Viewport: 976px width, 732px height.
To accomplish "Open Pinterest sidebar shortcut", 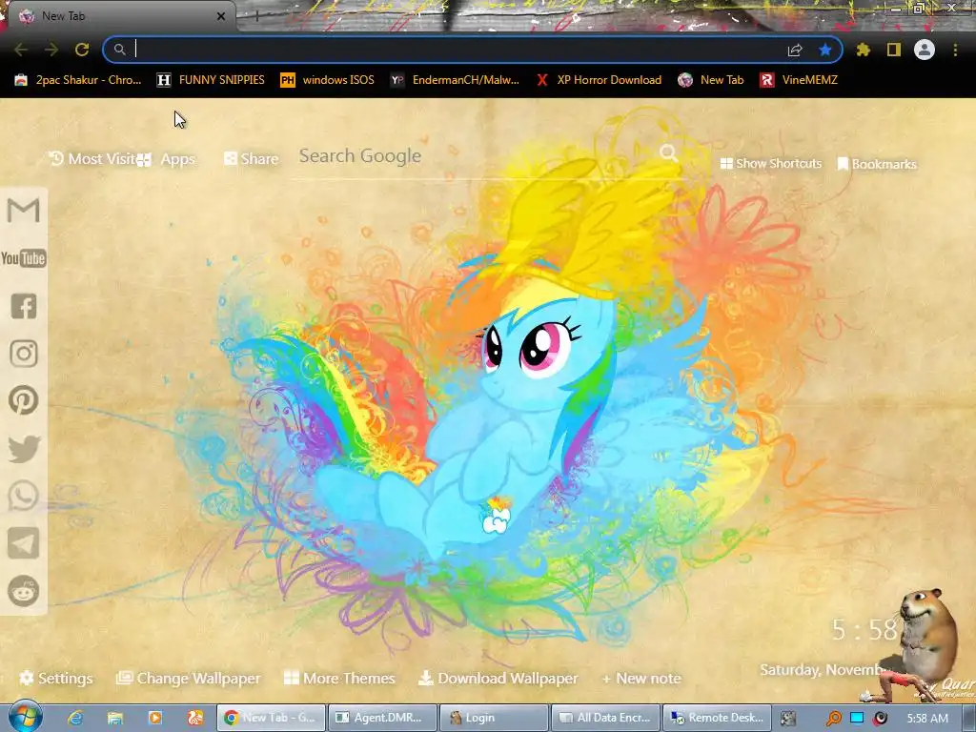I will (24, 400).
